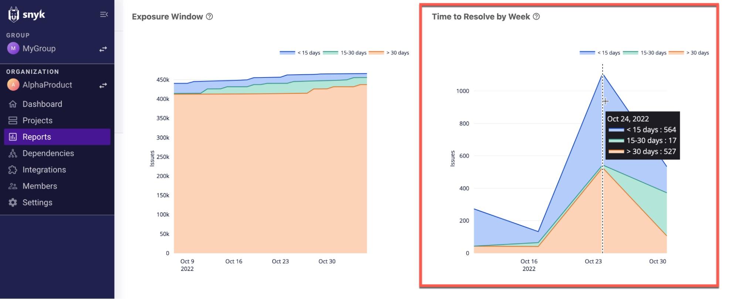Image resolution: width=739 pixels, height=299 pixels.
Task: Click the Settings gear icon
Action: (x=13, y=203)
